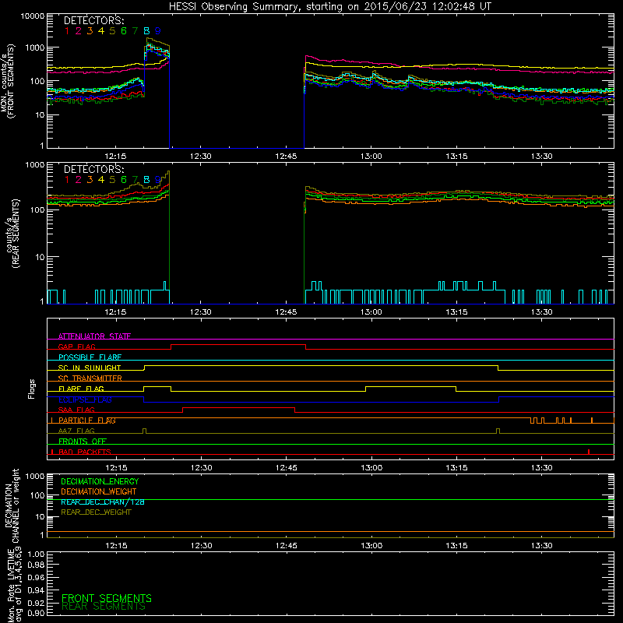This screenshot has height=623, width=623.
Task: Click 12:15 time label under front segments plot
Action: coord(115,157)
